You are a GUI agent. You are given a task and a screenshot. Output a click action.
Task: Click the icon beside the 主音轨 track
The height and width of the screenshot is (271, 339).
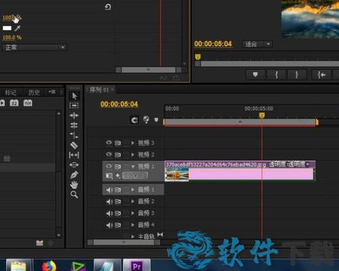coord(160,234)
